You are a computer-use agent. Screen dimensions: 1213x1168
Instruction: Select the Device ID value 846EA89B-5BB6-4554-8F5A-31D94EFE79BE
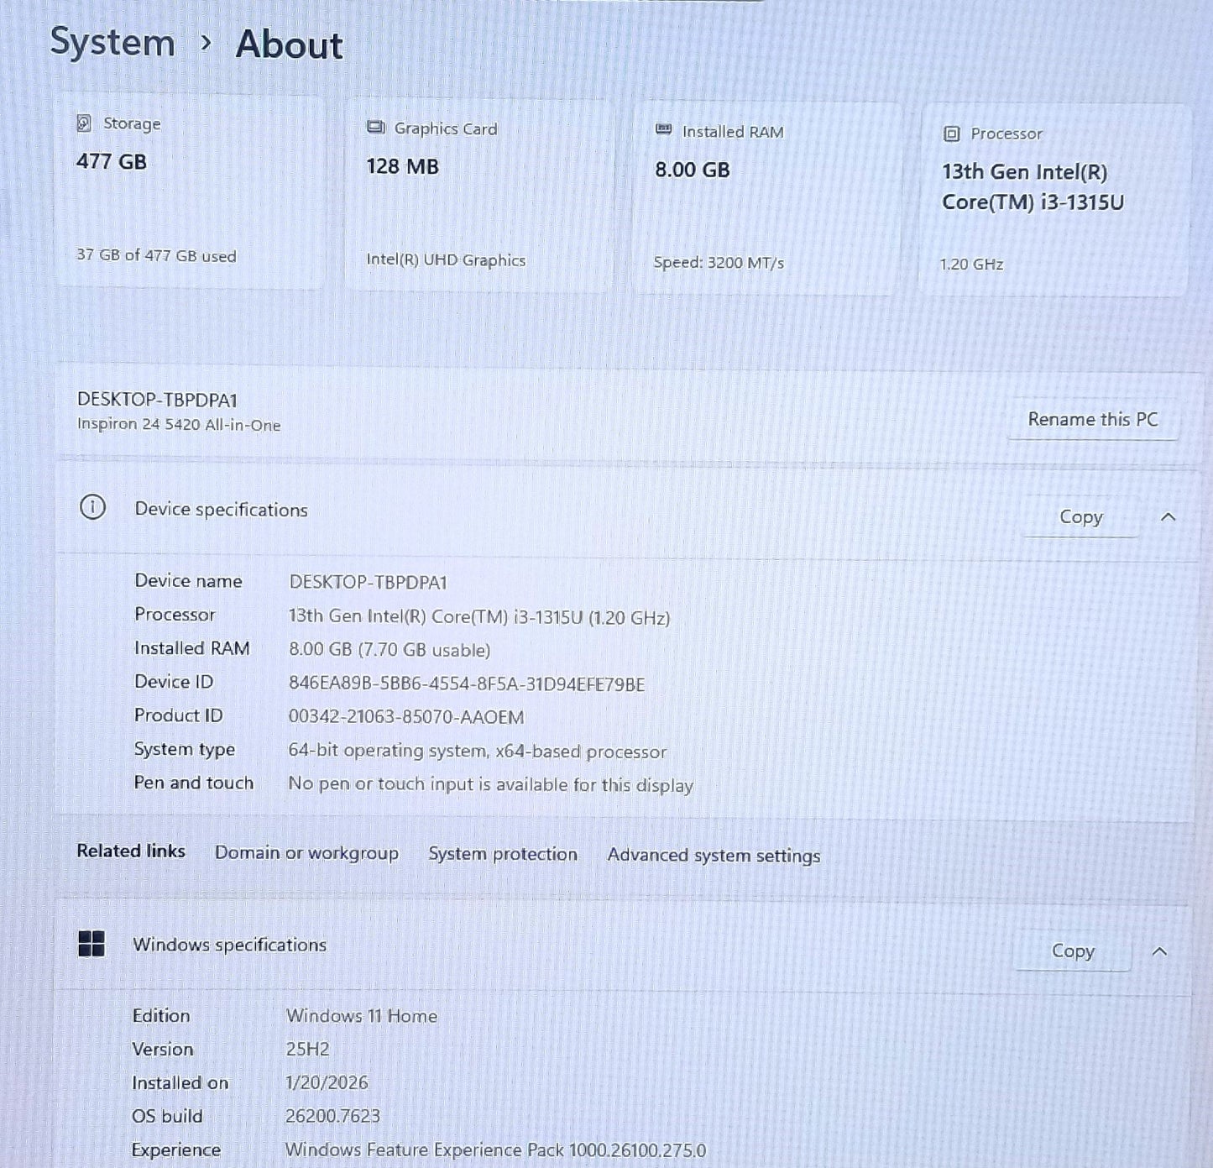pyautogui.click(x=467, y=684)
